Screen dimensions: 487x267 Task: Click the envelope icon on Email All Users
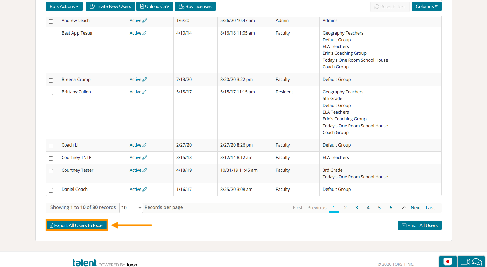coord(403,225)
